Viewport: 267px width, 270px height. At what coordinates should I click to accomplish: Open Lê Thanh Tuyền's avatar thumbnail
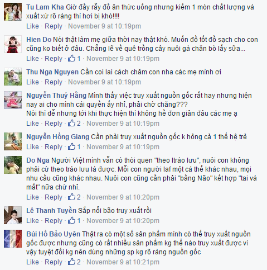(13, 215)
